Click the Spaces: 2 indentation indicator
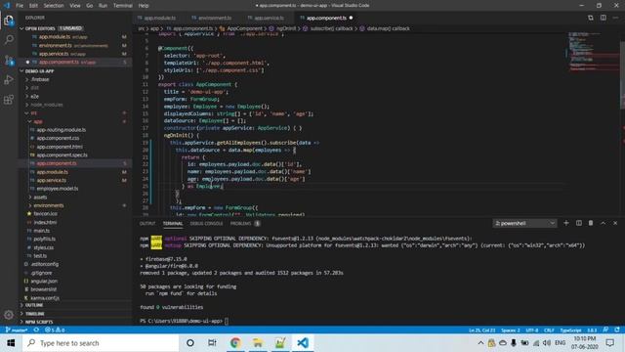Image resolution: width=625 pixels, height=352 pixels. pyautogui.click(x=511, y=330)
